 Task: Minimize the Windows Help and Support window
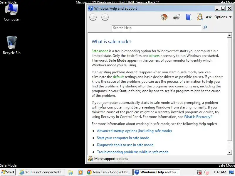[217, 9]
